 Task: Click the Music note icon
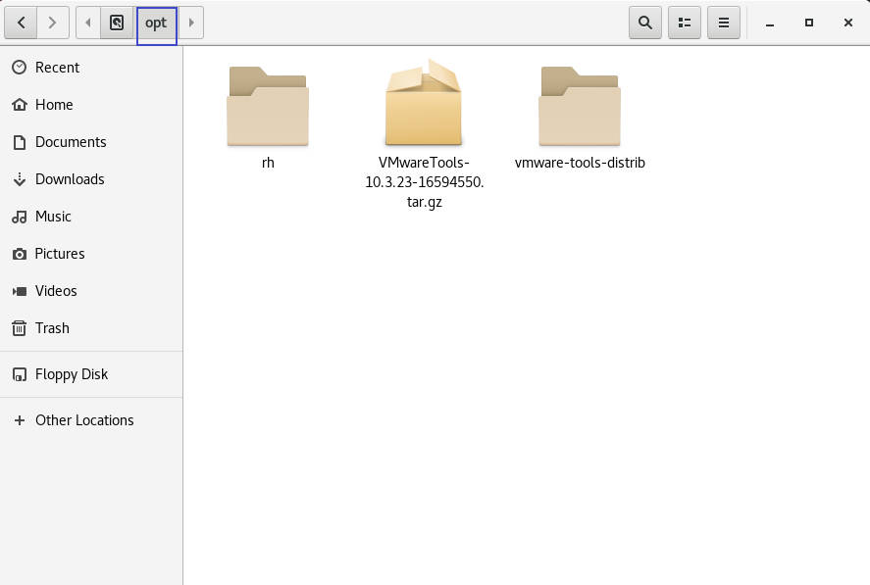click(x=20, y=217)
